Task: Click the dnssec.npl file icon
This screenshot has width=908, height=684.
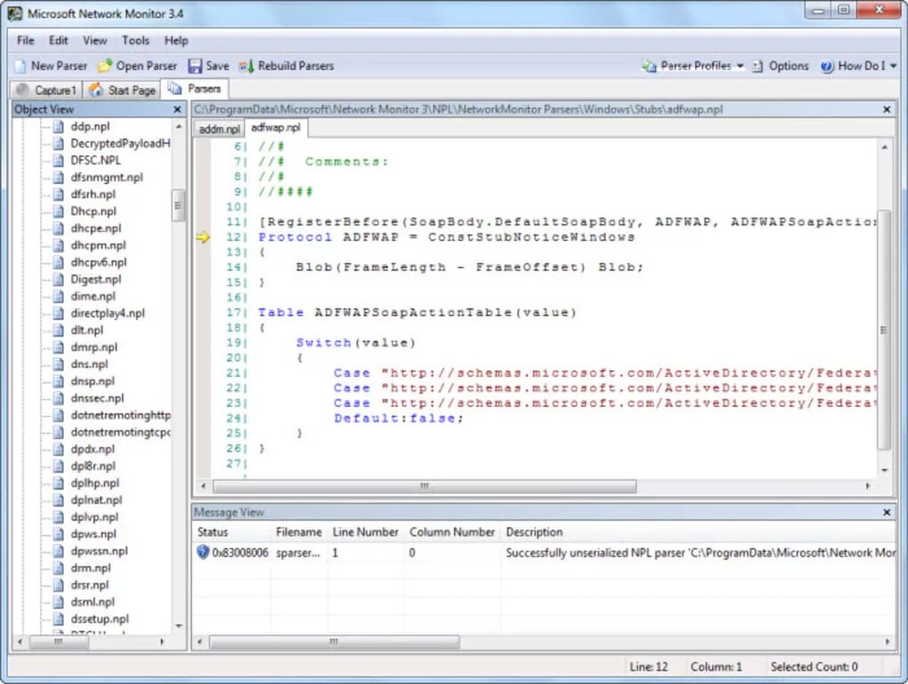Action: point(59,398)
